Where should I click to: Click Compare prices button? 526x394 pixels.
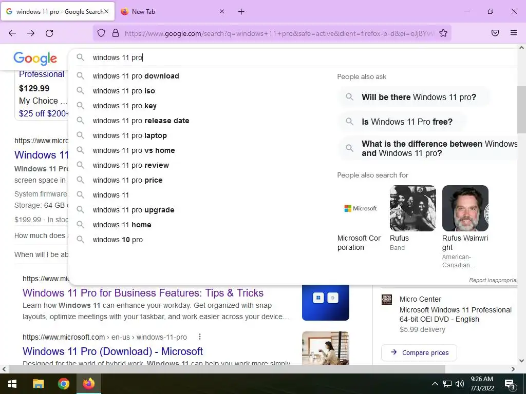(419, 352)
